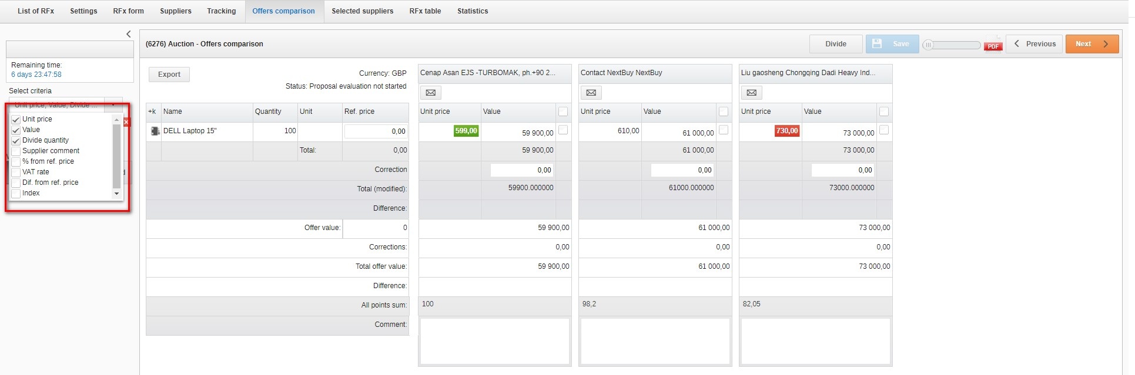Click the red X icon beside criteria list
Image resolution: width=1135 pixels, height=375 pixels.
click(x=126, y=122)
